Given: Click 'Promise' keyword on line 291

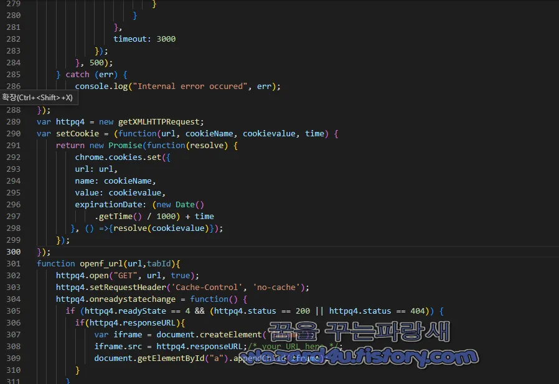Looking at the screenshot, I should [x=125, y=145].
